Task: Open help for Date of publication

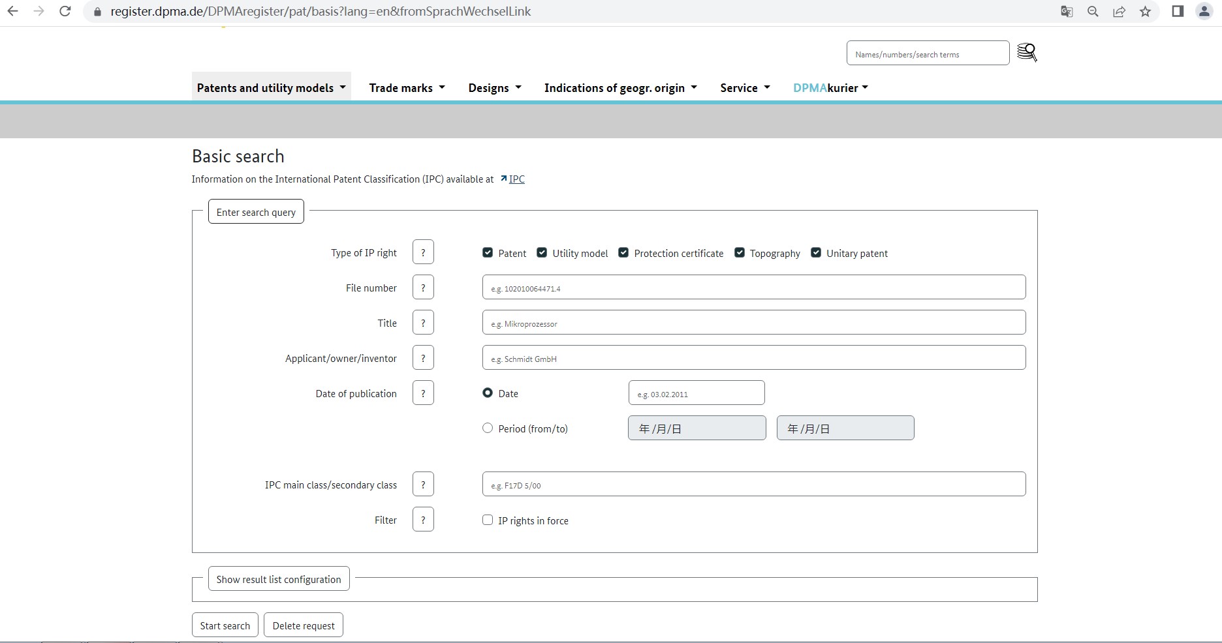Action: (x=423, y=393)
